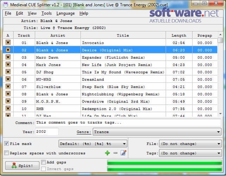The image size is (226, 176).
Task: Open the View menu
Action: [x=32, y=13]
